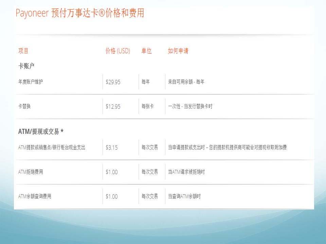The image size is (326, 244).
Task: Select the "ATM拒绝费用" row label
Action: [x=31, y=172]
